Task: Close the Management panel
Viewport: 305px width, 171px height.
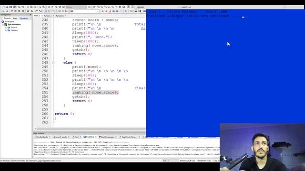Action: 30,15
